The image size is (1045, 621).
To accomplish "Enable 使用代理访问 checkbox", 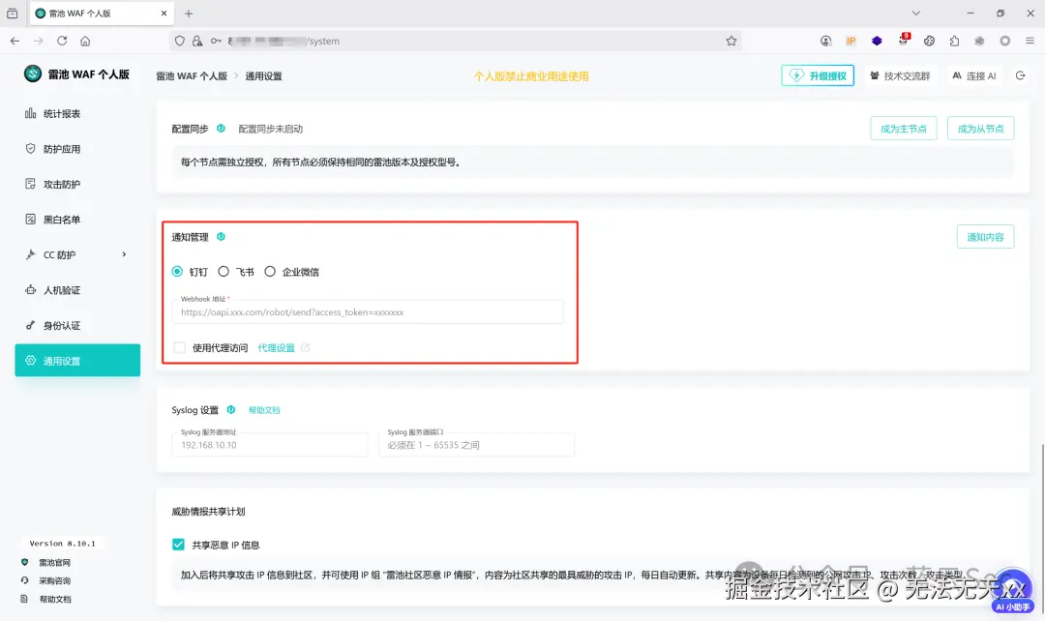I will pos(181,347).
